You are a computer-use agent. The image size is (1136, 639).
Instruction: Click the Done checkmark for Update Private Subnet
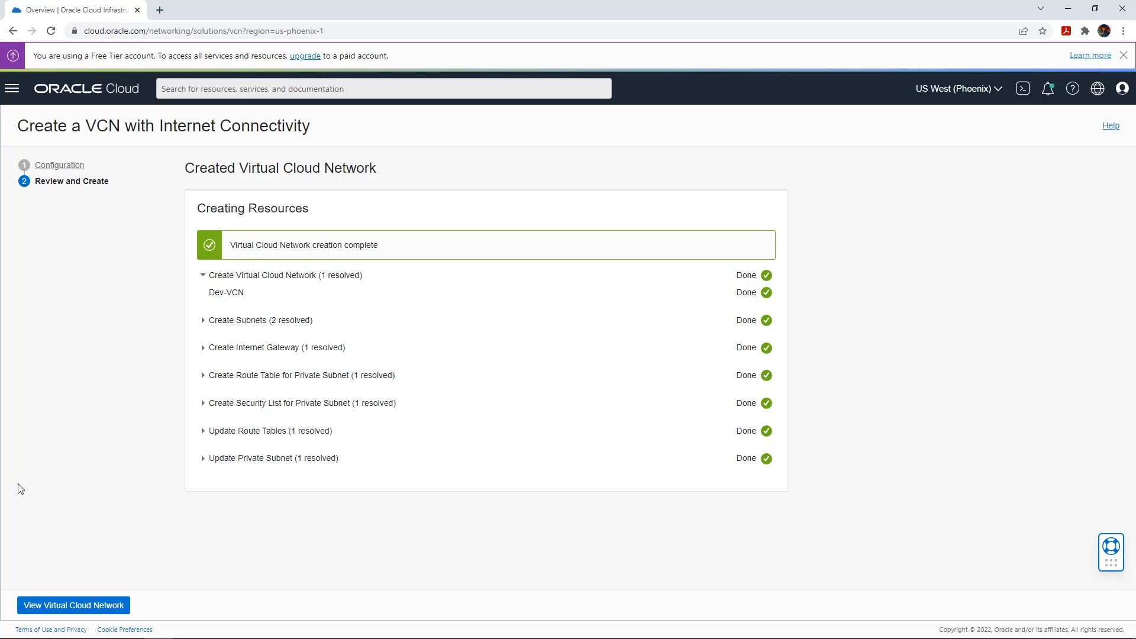pos(766,459)
